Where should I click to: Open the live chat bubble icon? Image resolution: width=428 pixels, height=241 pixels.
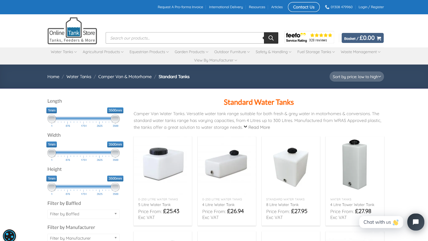pos(416,222)
